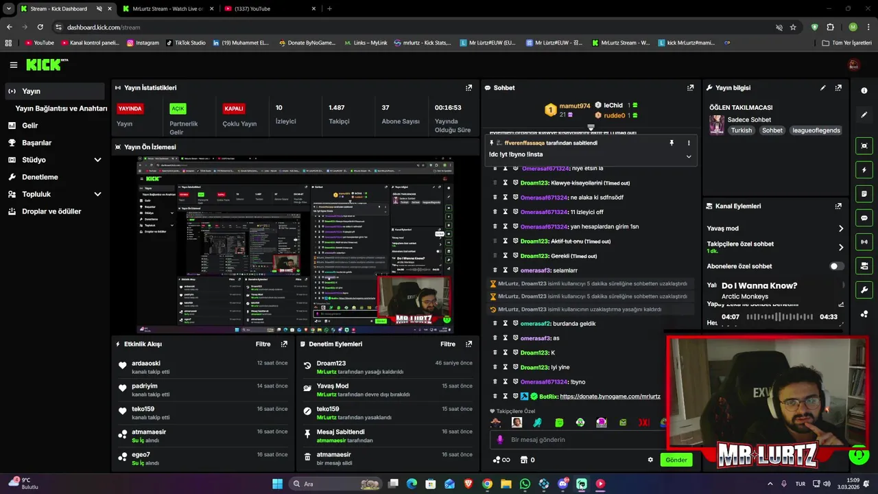Image resolution: width=878 pixels, height=494 pixels.
Task: Click the lightning bolt icon in right sidebar
Action: point(864,169)
